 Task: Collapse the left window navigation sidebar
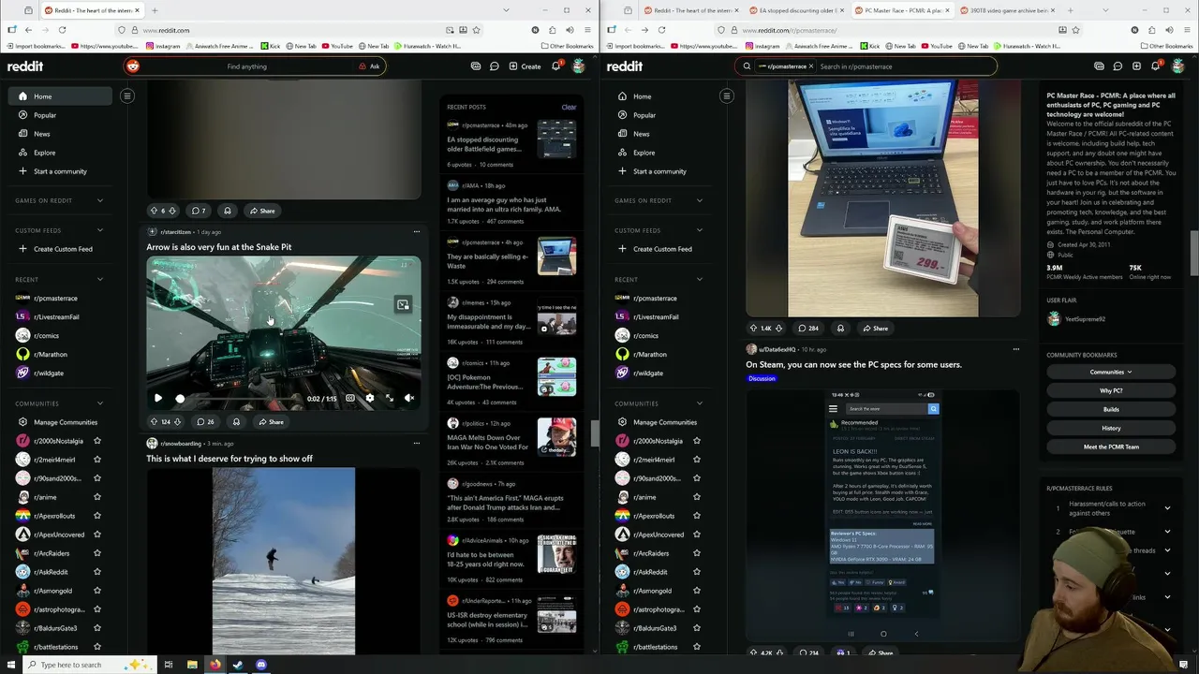pyautogui.click(x=127, y=96)
